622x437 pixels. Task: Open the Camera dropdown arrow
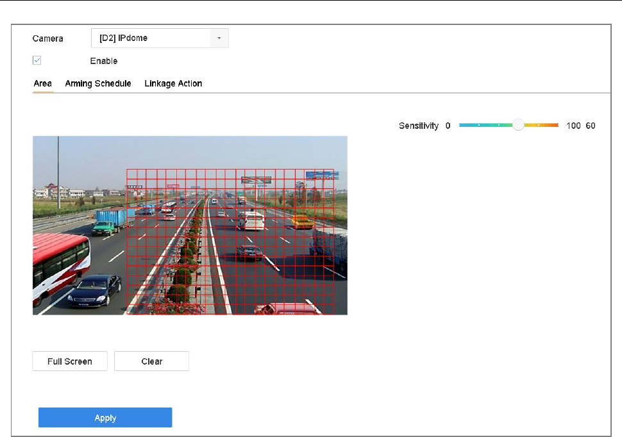pyautogui.click(x=219, y=38)
